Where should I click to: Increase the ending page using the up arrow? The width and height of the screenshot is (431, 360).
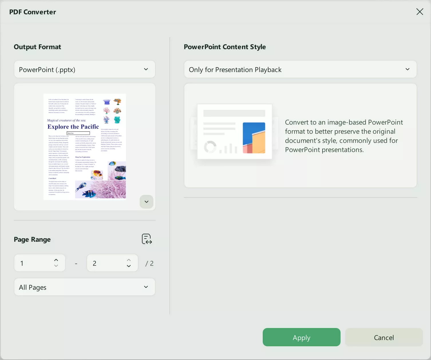129,259
